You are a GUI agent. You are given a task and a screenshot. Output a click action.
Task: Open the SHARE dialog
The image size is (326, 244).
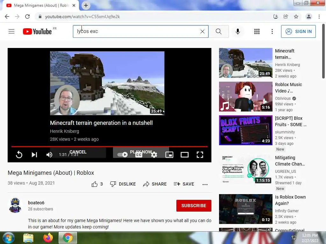pyautogui.click(x=155, y=184)
